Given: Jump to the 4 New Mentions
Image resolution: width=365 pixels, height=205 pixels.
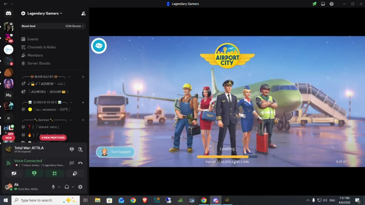Looking at the screenshot, I should (x=53, y=138).
